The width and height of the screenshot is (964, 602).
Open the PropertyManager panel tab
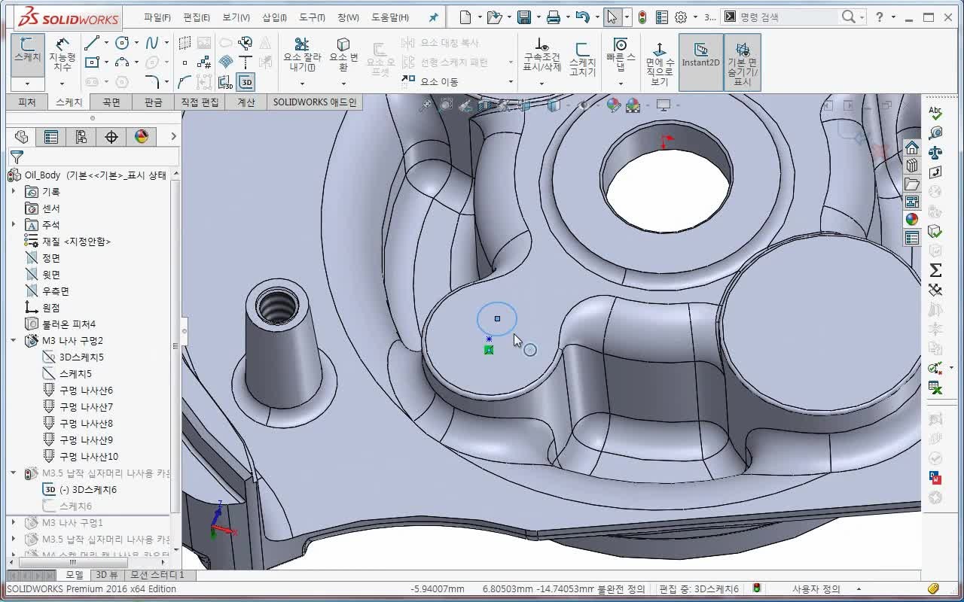[51, 136]
